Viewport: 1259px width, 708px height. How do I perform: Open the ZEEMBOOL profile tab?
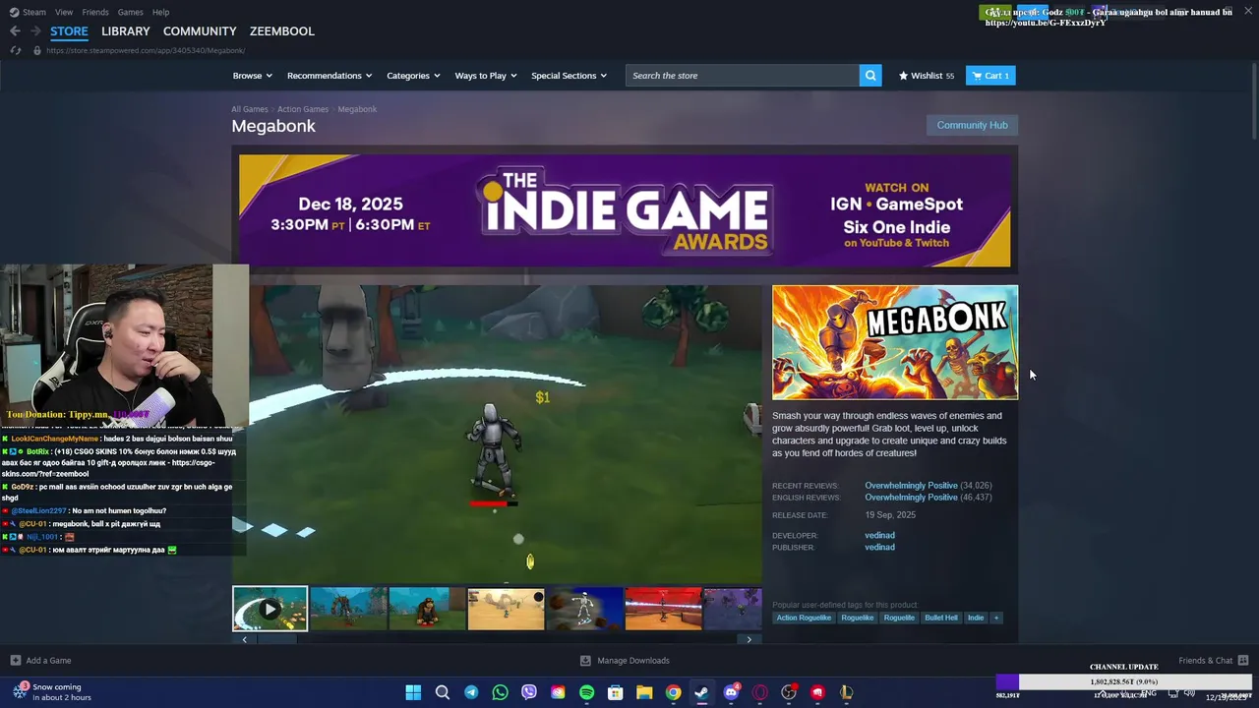point(282,31)
